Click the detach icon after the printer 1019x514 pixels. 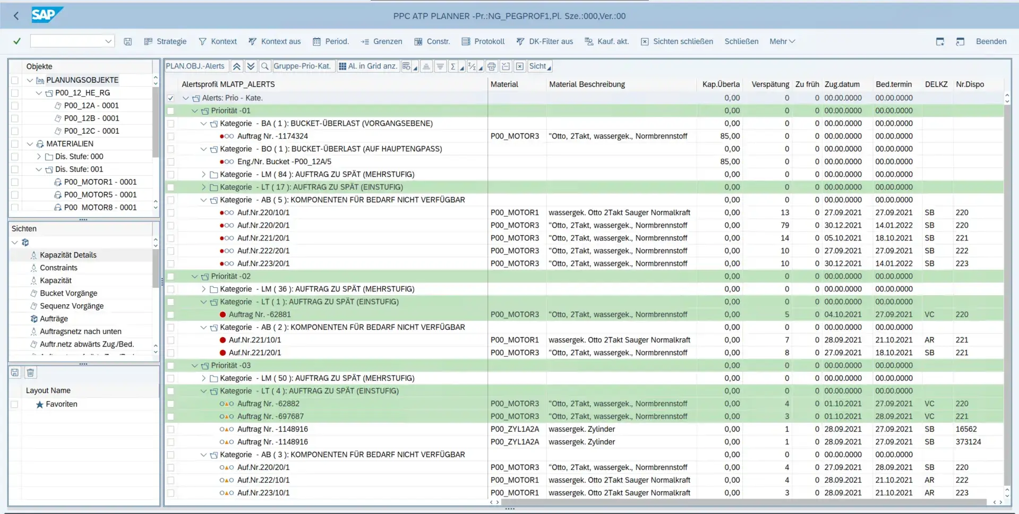[506, 66]
